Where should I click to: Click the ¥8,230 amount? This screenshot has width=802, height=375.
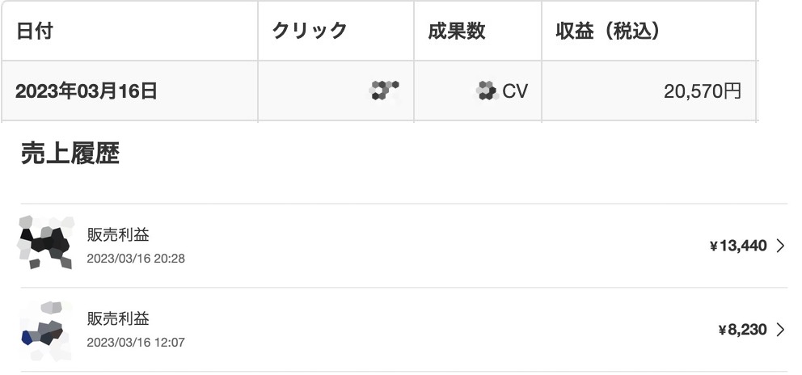pos(742,330)
